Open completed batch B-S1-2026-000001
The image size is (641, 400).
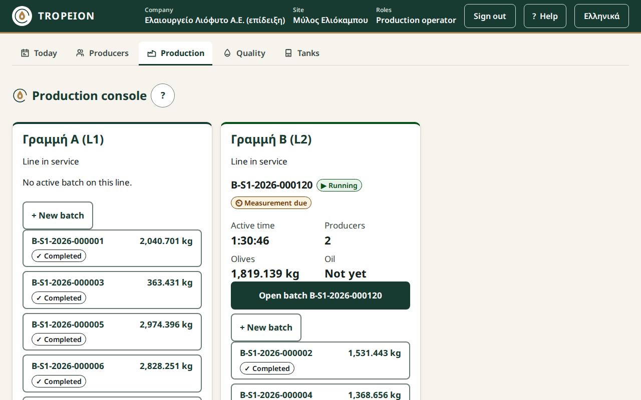[x=112, y=248]
